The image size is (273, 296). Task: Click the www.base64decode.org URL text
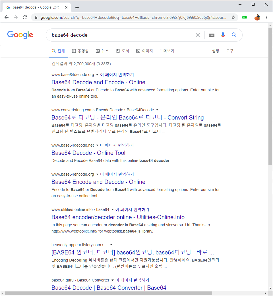coord(73,75)
